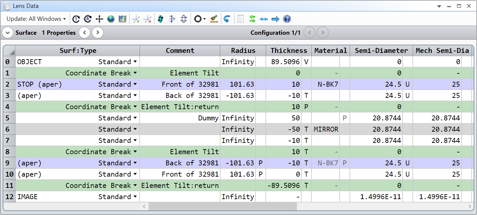Viewport: 477px width, 215px height.
Task: Click the Surf:Type column header
Action: coord(78,51)
